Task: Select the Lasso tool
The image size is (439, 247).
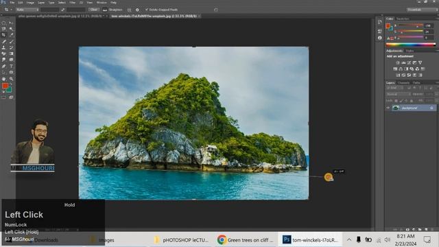Action: click(4, 29)
